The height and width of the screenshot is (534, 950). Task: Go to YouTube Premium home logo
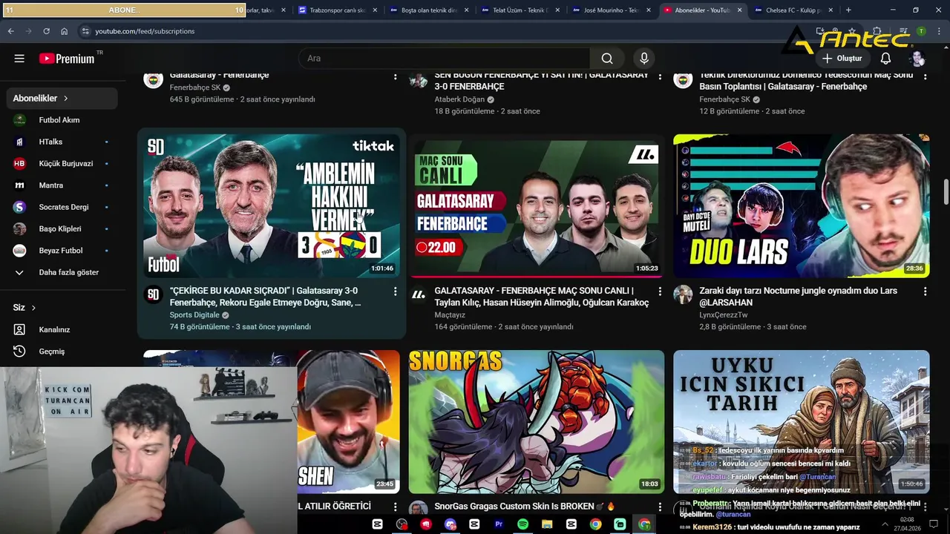[67, 59]
